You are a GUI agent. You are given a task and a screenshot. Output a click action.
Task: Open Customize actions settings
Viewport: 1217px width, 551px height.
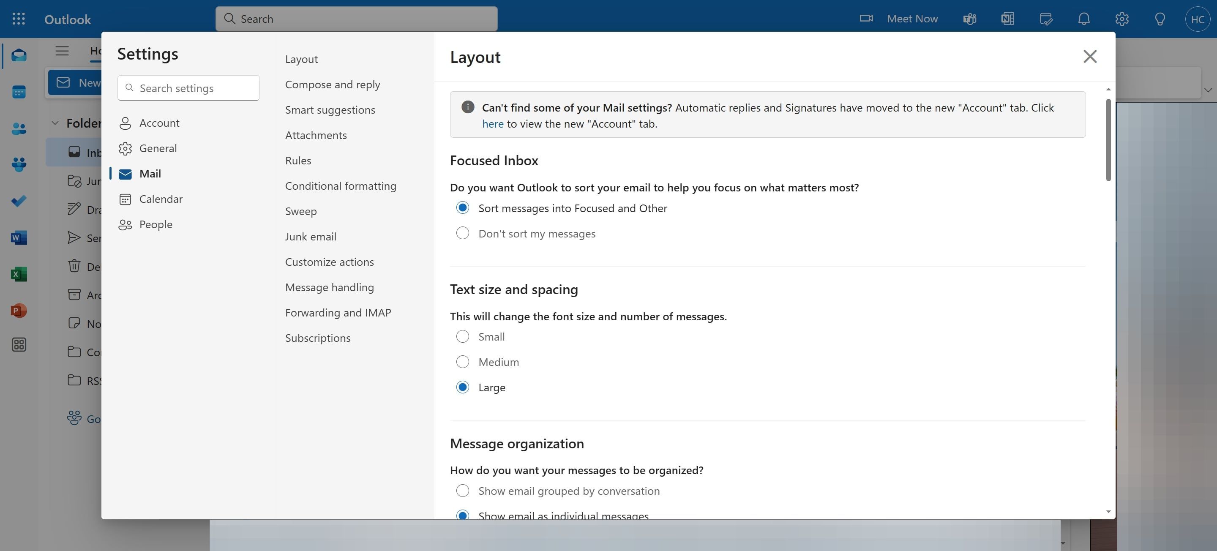point(329,262)
